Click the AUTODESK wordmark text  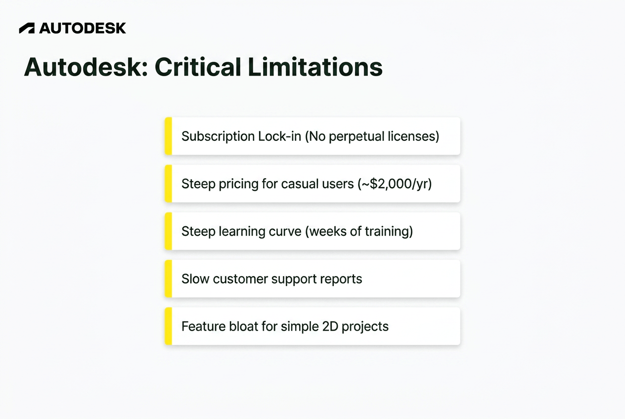83,28
